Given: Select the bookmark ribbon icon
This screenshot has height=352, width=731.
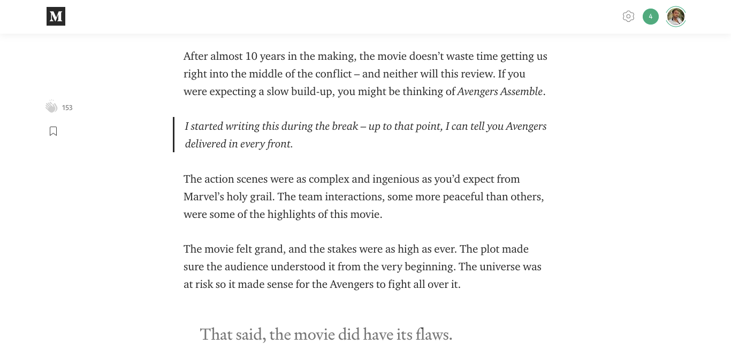Looking at the screenshot, I should 53,130.
